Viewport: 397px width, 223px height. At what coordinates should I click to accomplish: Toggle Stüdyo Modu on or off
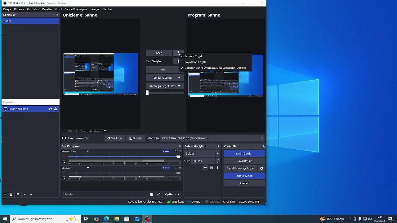(x=244, y=176)
